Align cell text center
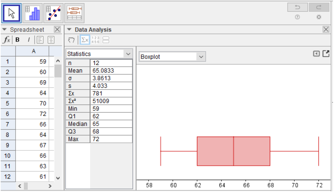This screenshot has height=193, width=334. [x=51, y=40]
